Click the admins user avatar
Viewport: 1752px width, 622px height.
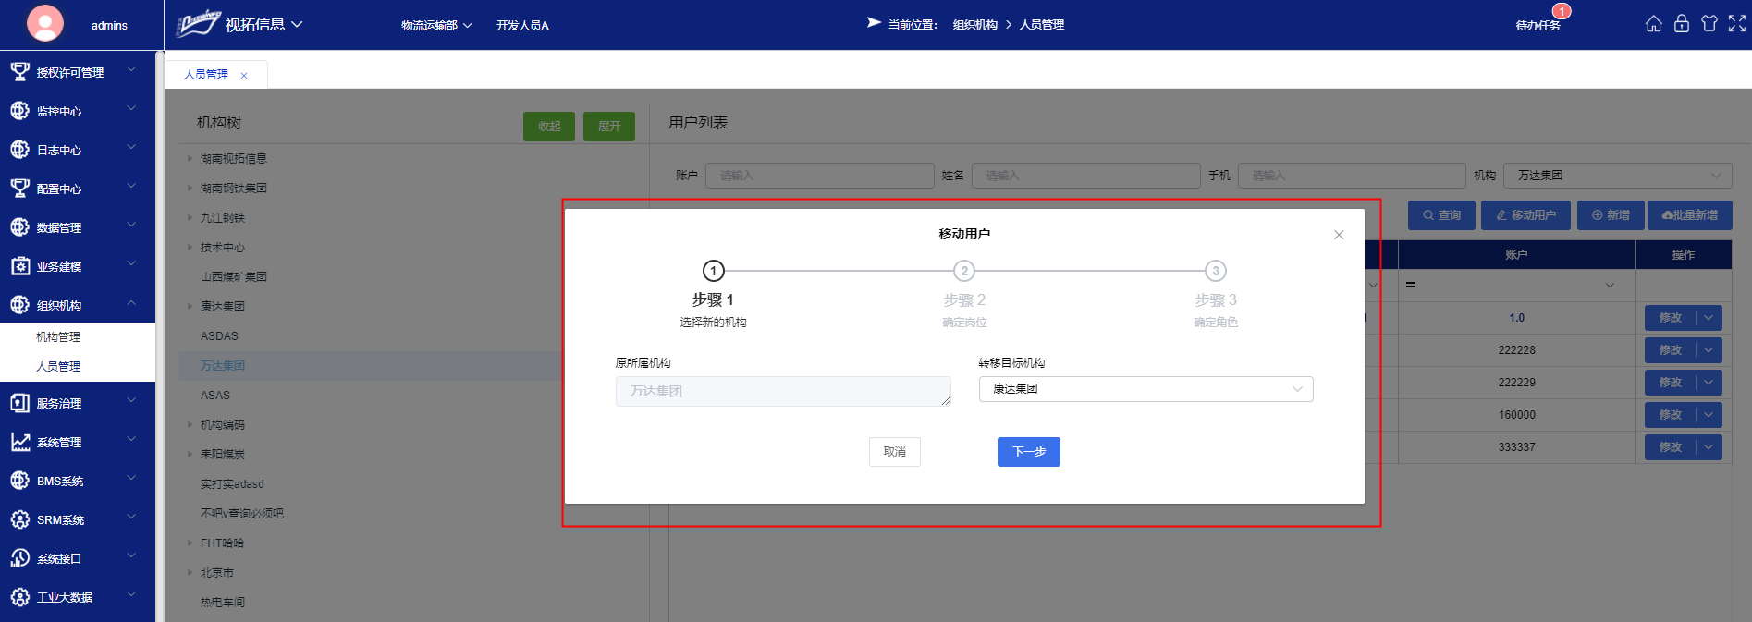coord(44,24)
